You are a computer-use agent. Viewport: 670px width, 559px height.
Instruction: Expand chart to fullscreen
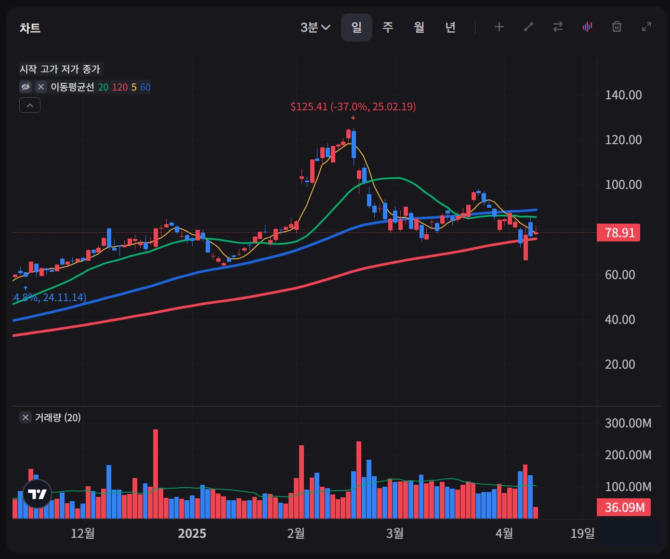coord(646,27)
